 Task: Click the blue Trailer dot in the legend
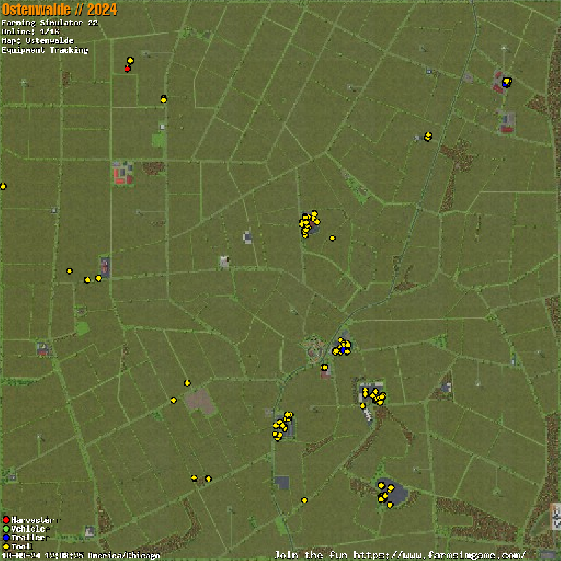(x=5, y=538)
